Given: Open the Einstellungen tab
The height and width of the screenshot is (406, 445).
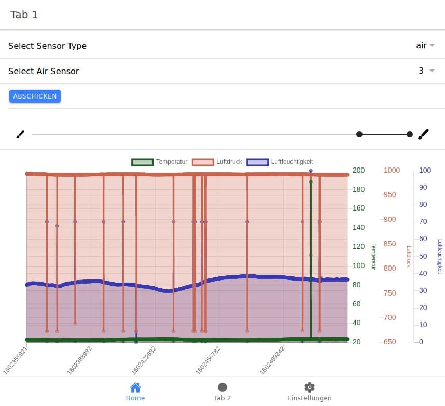Looking at the screenshot, I should [x=309, y=391].
